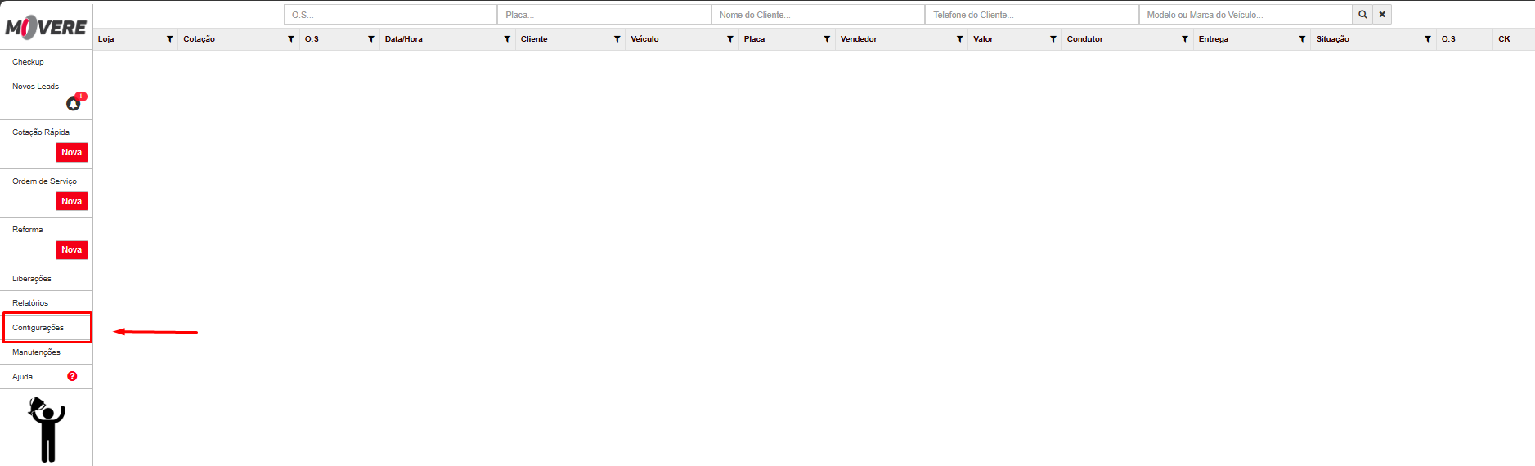Focus the Telefone do Cliente input

(1032, 15)
